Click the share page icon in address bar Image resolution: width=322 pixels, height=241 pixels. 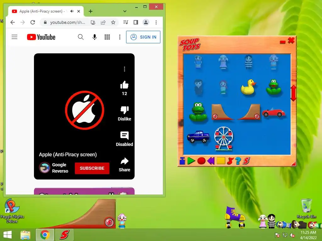[x=103, y=22]
